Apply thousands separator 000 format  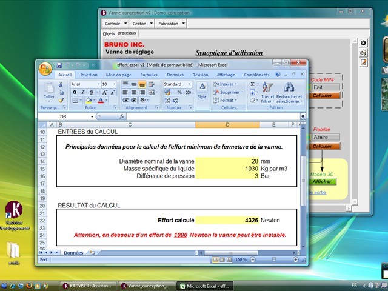188,92
